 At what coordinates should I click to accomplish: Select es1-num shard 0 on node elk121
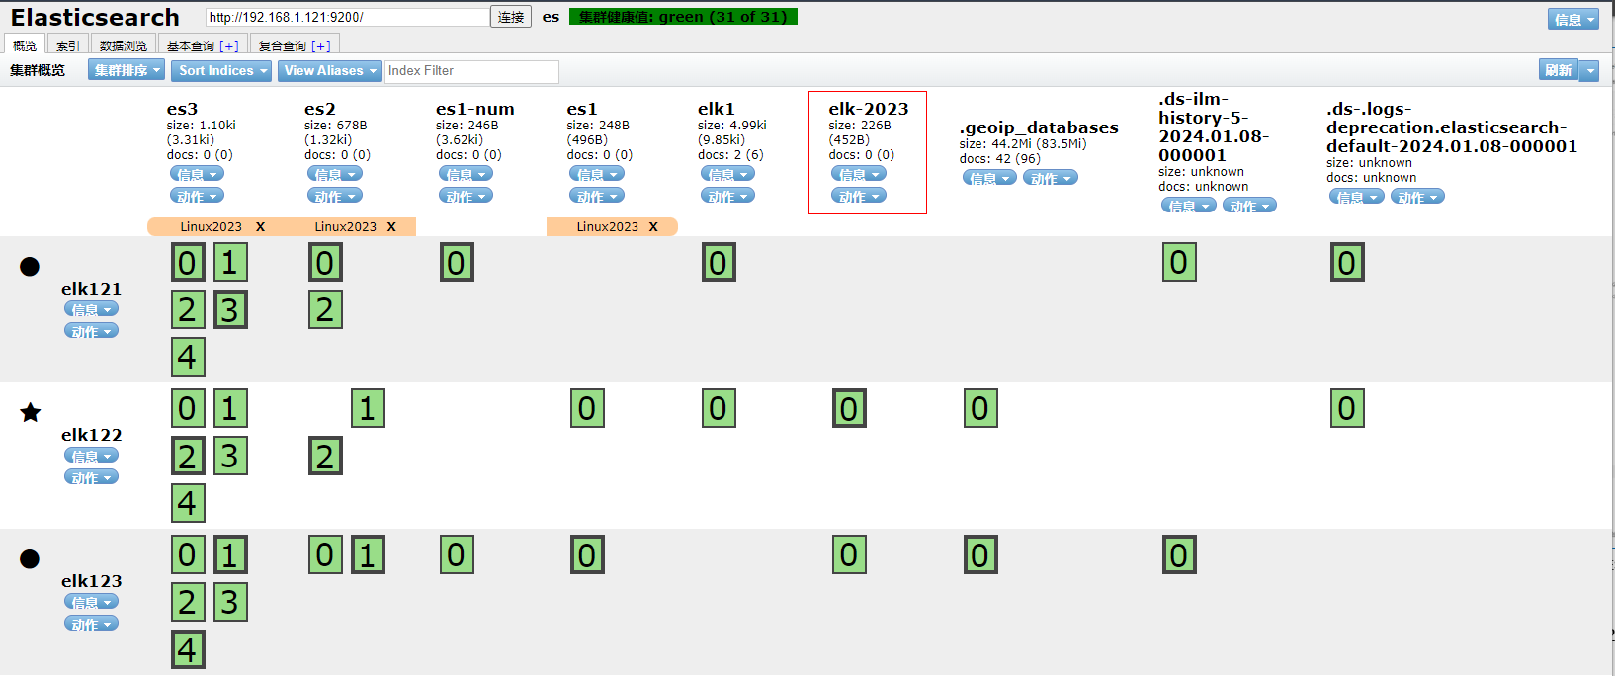coord(456,263)
